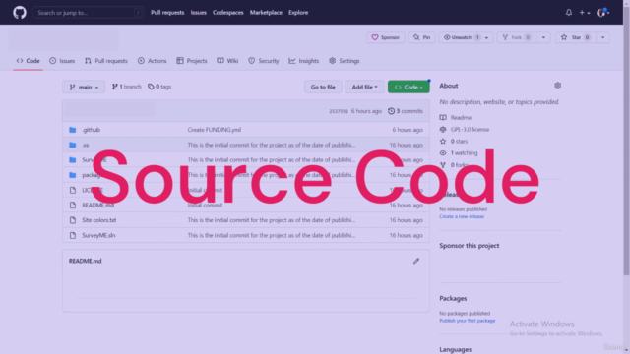This screenshot has width=630, height=354.
Task: Open Codespaces in top navigation
Action: click(227, 13)
